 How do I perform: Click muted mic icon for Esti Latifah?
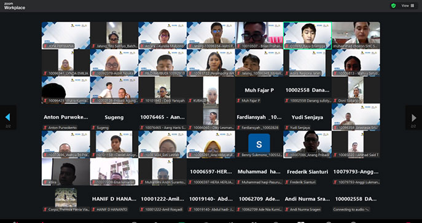point(141,155)
